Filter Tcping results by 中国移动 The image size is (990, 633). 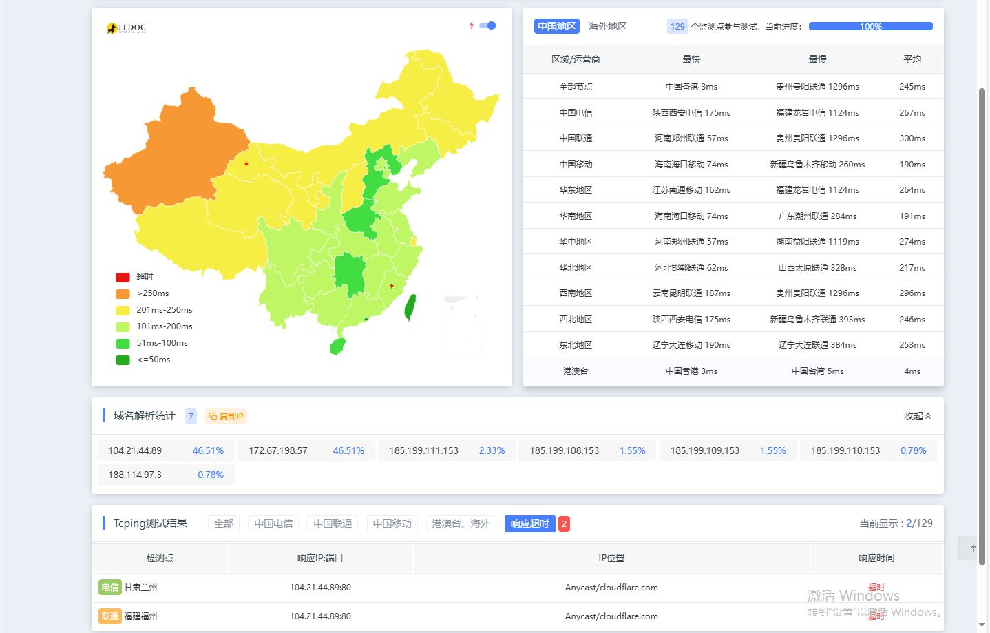point(392,523)
